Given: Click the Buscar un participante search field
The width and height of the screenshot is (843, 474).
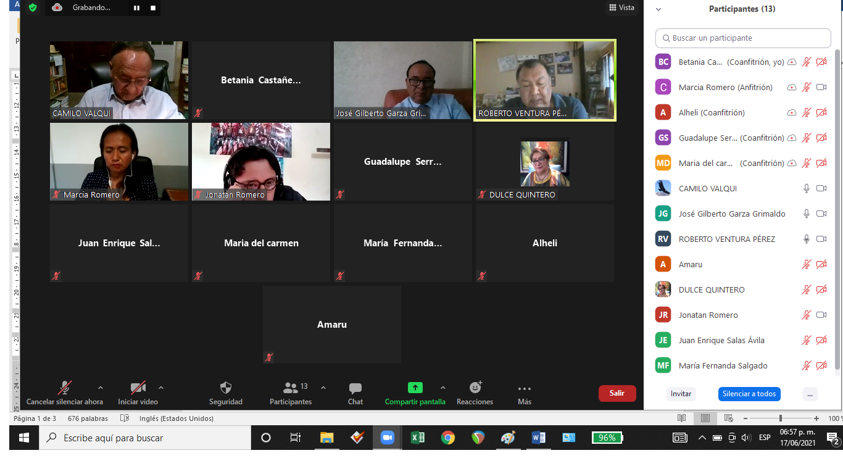Looking at the screenshot, I should (x=743, y=38).
